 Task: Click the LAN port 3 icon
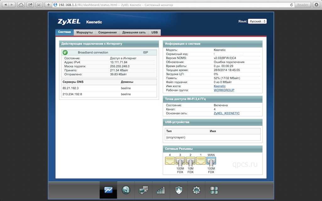[180, 161]
